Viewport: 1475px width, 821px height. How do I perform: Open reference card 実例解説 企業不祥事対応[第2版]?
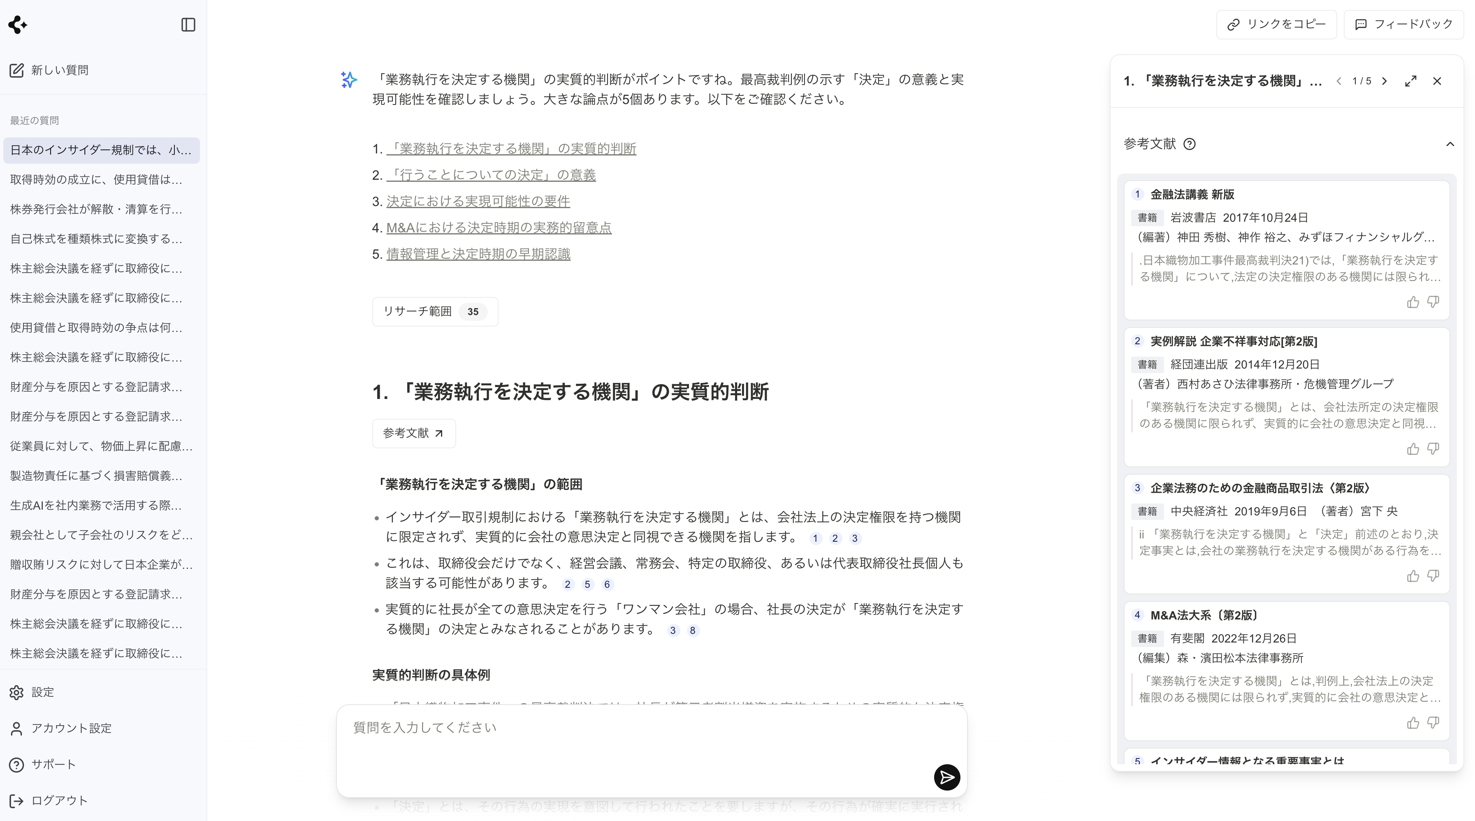pyautogui.click(x=1286, y=397)
